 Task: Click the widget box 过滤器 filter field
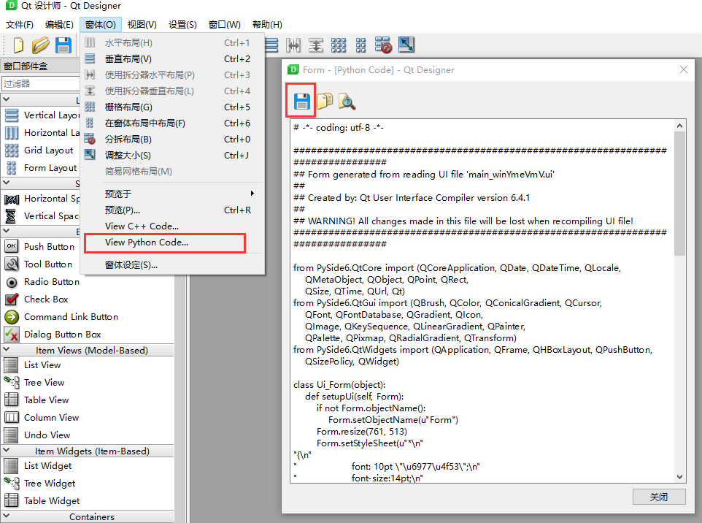[x=41, y=84]
